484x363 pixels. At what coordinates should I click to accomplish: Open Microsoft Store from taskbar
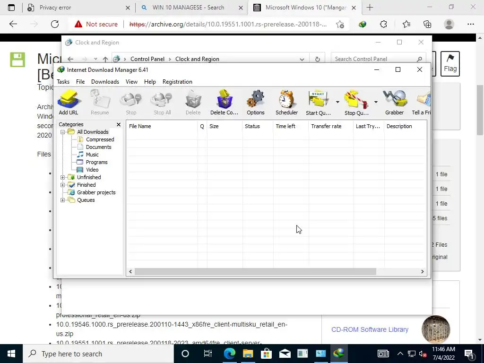pos(266,354)
